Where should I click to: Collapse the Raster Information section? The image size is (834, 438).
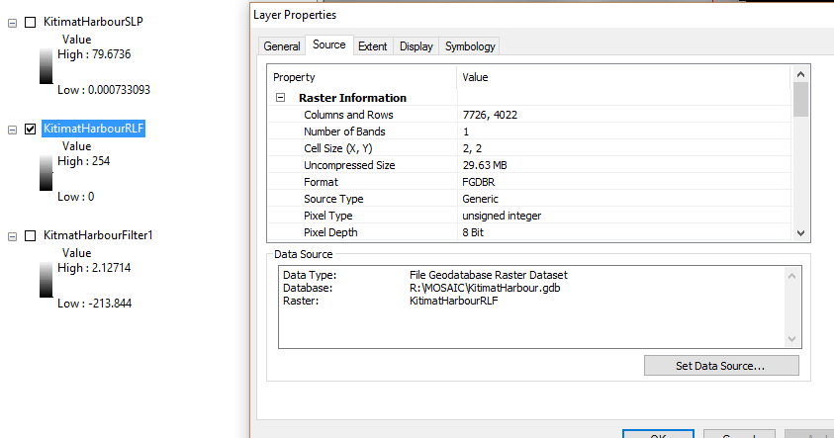point(280,98)
